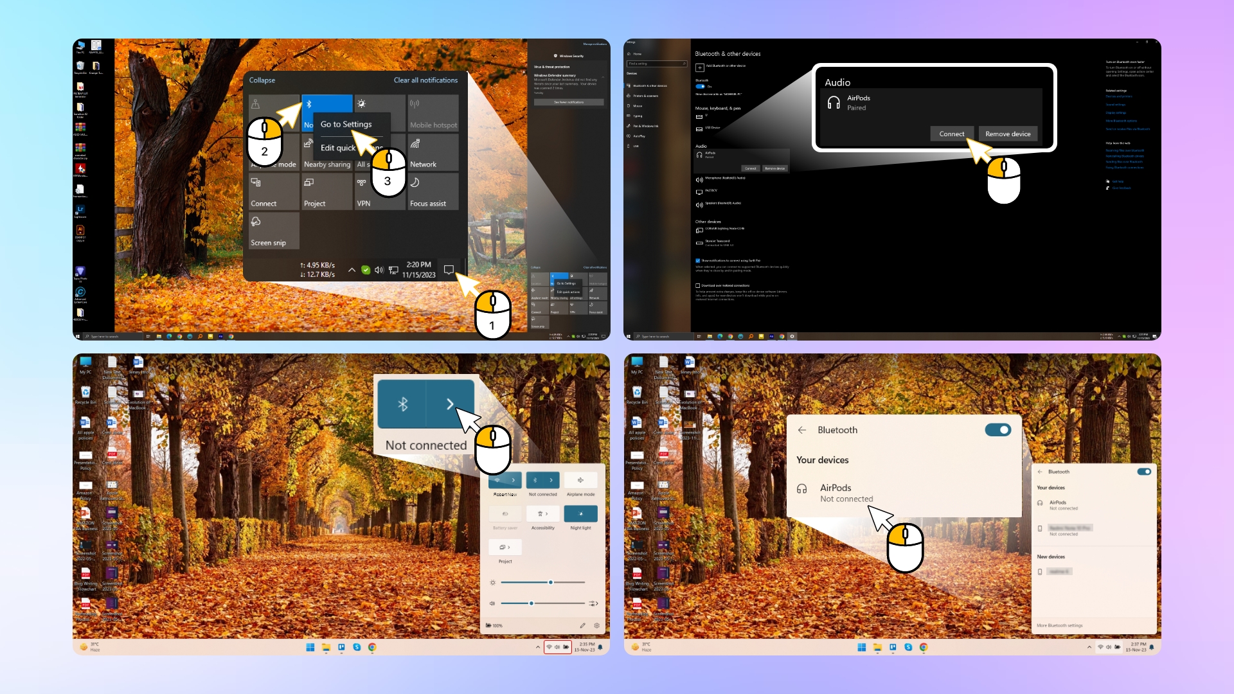Viewport: 1234px width, 694px height.
Task: Adjust brightness slider in Windows 11 quick settings
Action: pyautogui.click(x=543, y=582)
